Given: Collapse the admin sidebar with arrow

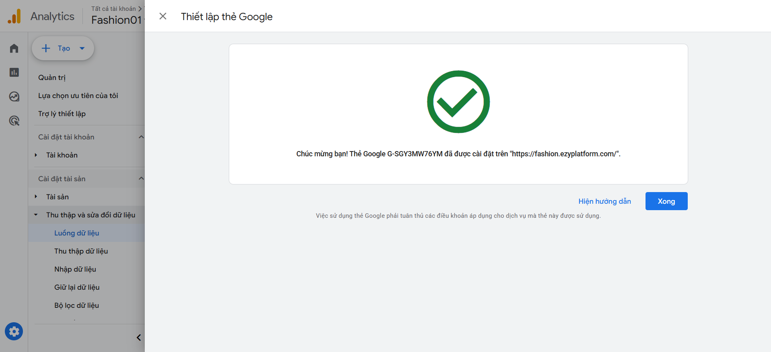Looking at the screenshot, I should [139, 338].
